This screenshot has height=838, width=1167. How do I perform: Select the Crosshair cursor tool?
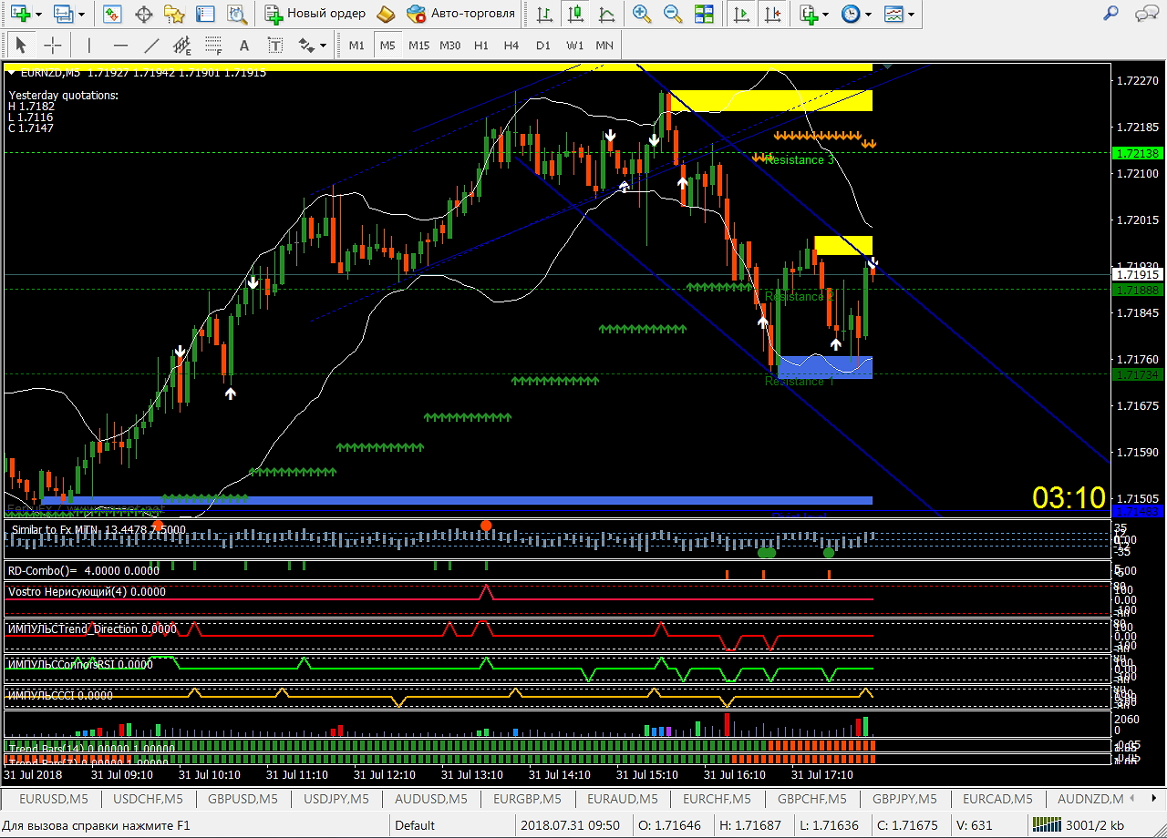(54, 45)
